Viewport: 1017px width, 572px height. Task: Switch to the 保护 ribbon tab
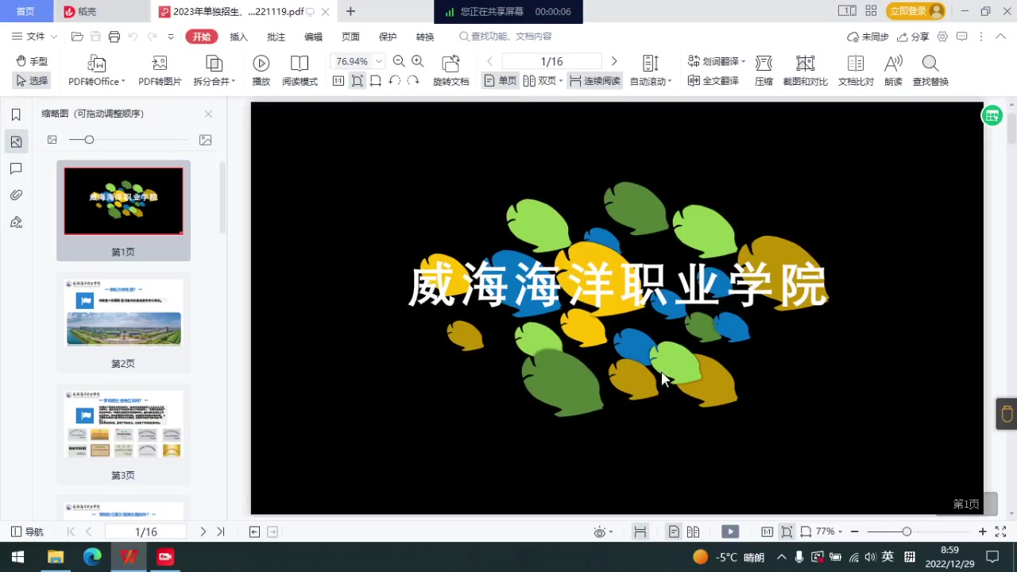point(388,37)
